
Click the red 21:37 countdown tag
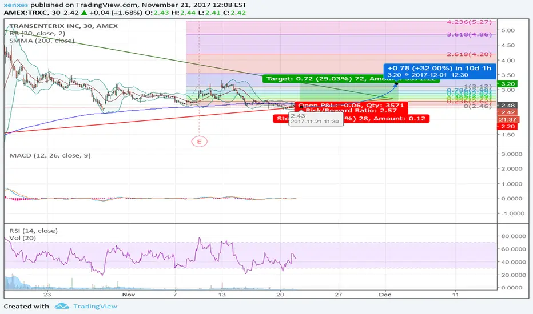pos(507,119)
